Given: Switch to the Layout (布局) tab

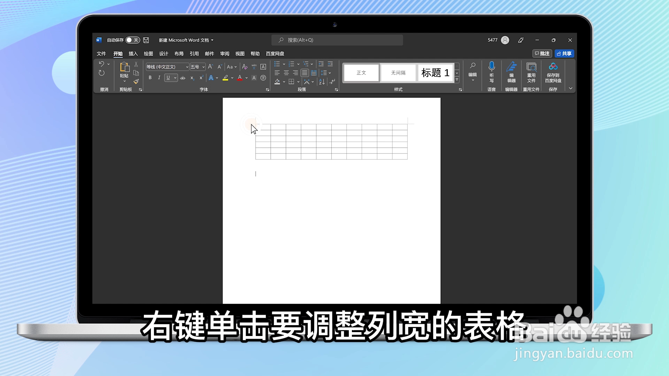Looking at the screenshot, I should [179, 54].
